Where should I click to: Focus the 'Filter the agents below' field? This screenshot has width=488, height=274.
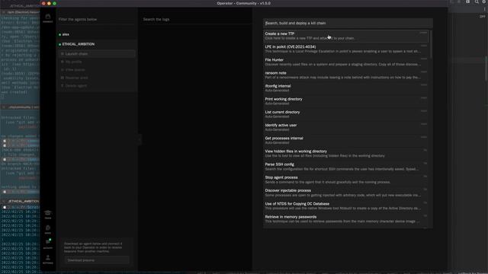click(97, 19)
